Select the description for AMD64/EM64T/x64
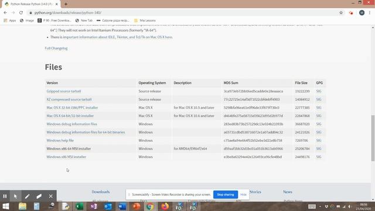This screenshot has width=375, height=211. [190, 149]
